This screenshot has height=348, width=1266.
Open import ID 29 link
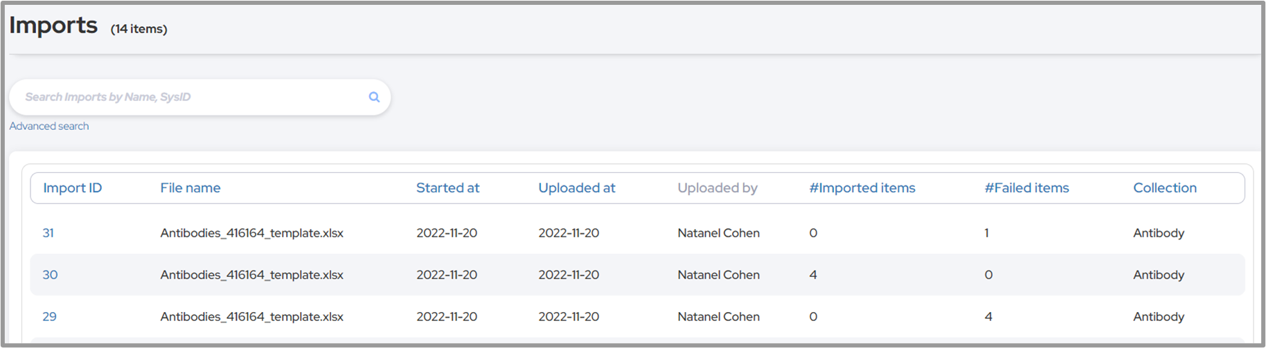click(x=49, y=316)
